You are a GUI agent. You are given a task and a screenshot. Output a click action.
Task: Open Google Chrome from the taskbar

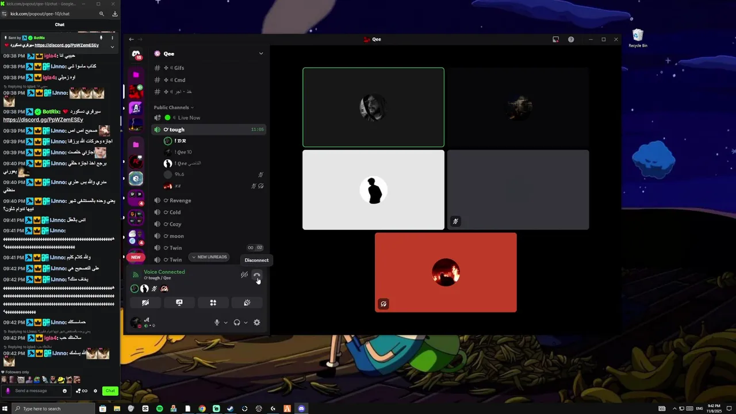[202, 409]
